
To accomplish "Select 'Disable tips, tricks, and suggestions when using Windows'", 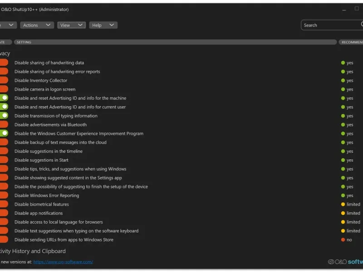I will [x=70, y=169].
